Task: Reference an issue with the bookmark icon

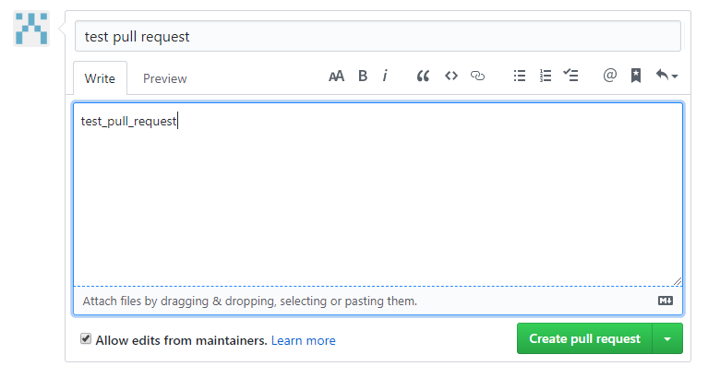Action: pyautogui.click(x=636, y=76)
